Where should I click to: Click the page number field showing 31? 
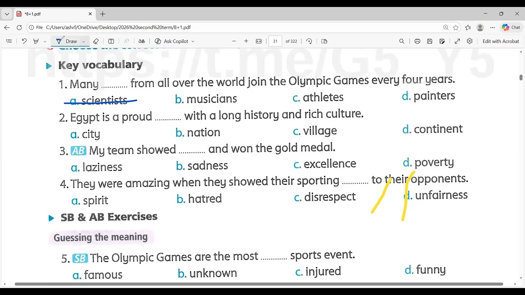point(275,41)
